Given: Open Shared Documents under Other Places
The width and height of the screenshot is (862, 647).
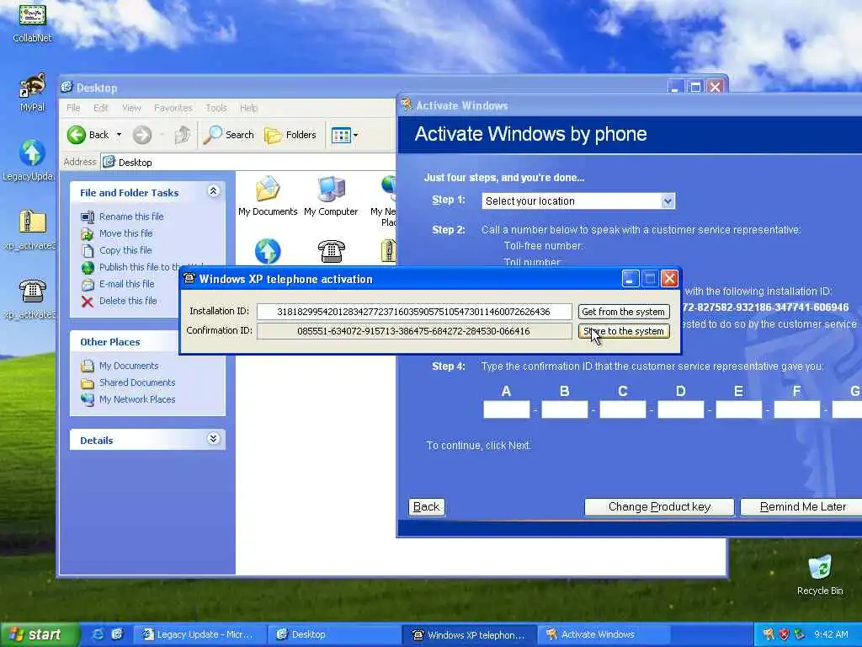Looking at the screenshot, I should coord(137,382).
